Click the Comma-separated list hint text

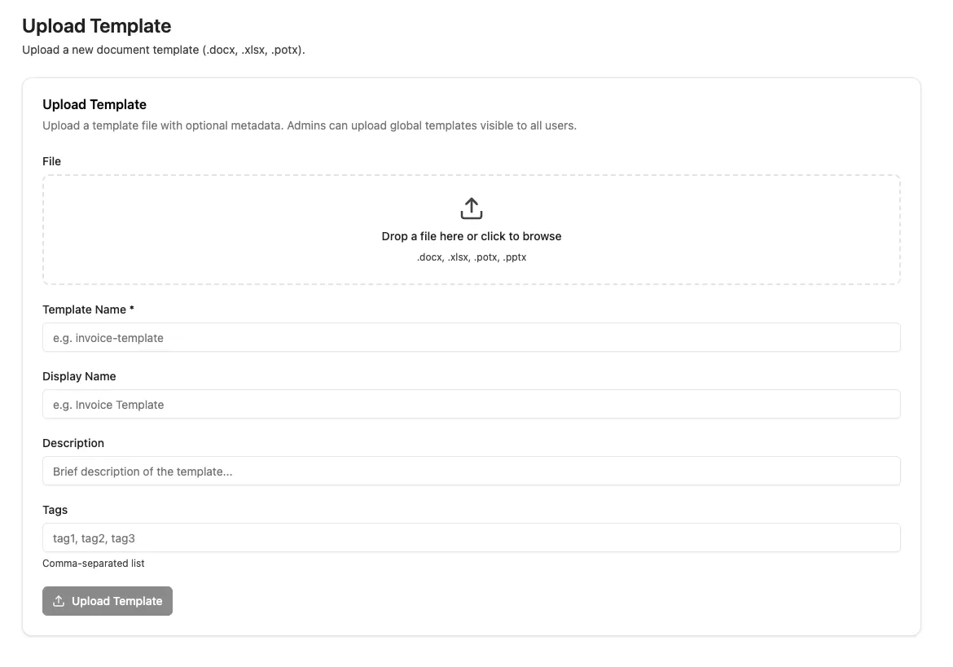[x=93, y=563]
